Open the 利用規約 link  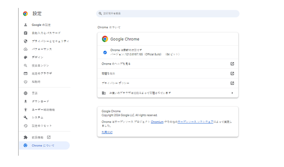[x=107, y=132]
